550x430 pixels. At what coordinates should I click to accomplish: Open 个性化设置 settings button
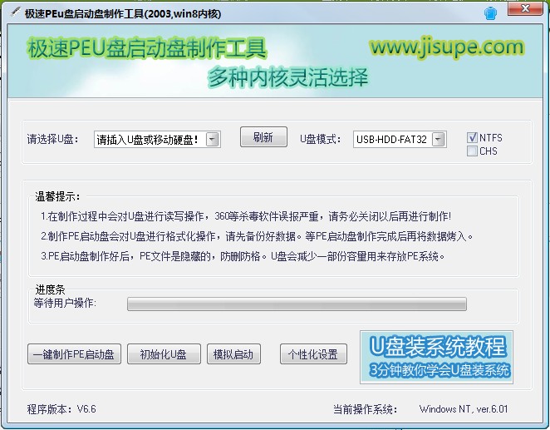click(313, 353)
